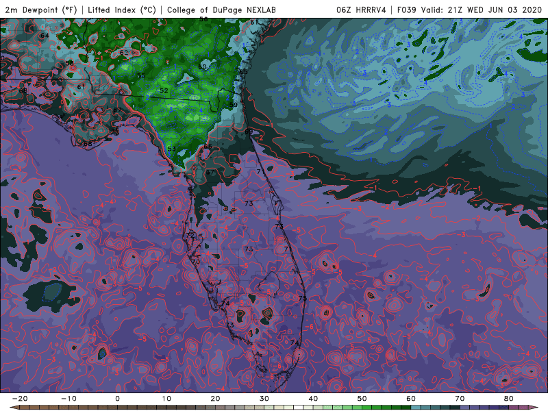The image size is (548, 411).
Task: Click the dewpoint value 75 on the east coast
Action: click(x=303, y=298)
